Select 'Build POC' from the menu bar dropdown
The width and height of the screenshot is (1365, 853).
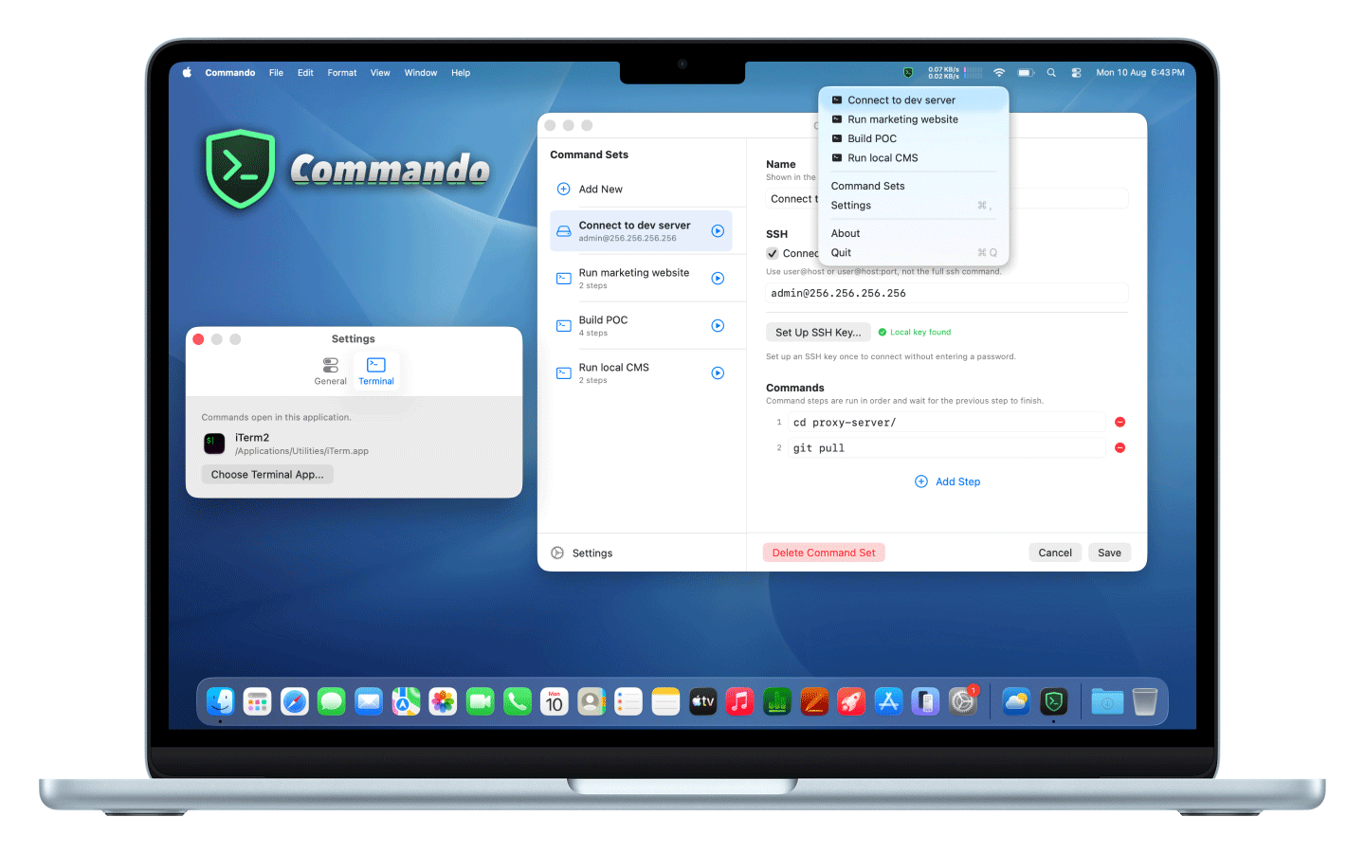pyautogui.click(x=914, y=138)
